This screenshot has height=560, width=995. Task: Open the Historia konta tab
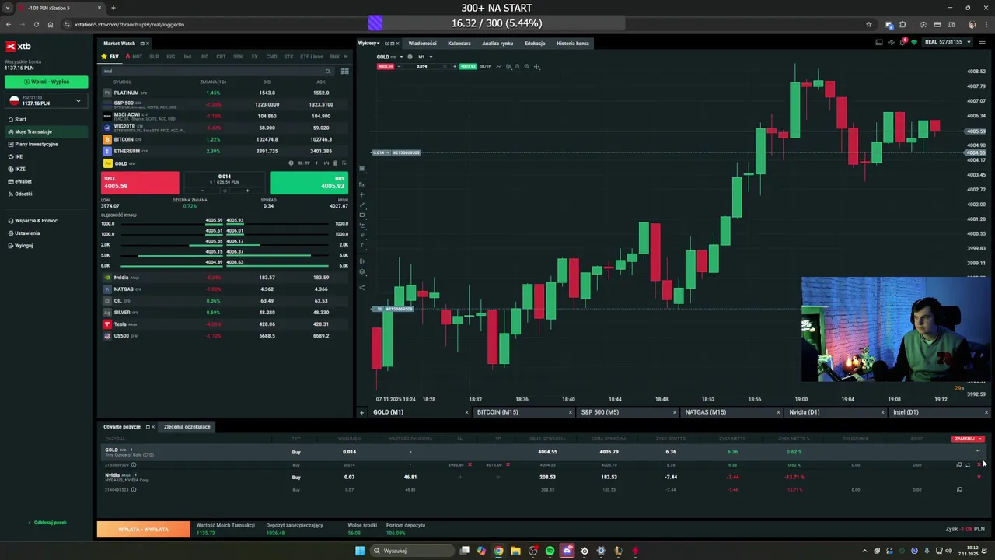pyautogui.click(x=572, y=44)
